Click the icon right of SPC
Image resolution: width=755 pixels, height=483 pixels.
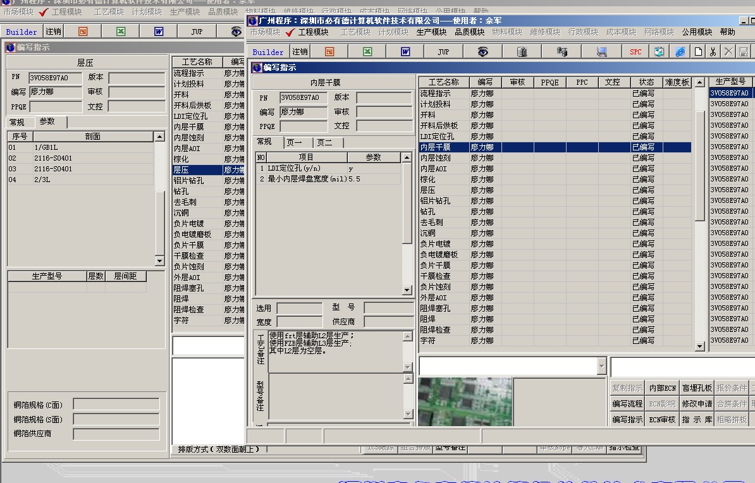tap(659, 52)
